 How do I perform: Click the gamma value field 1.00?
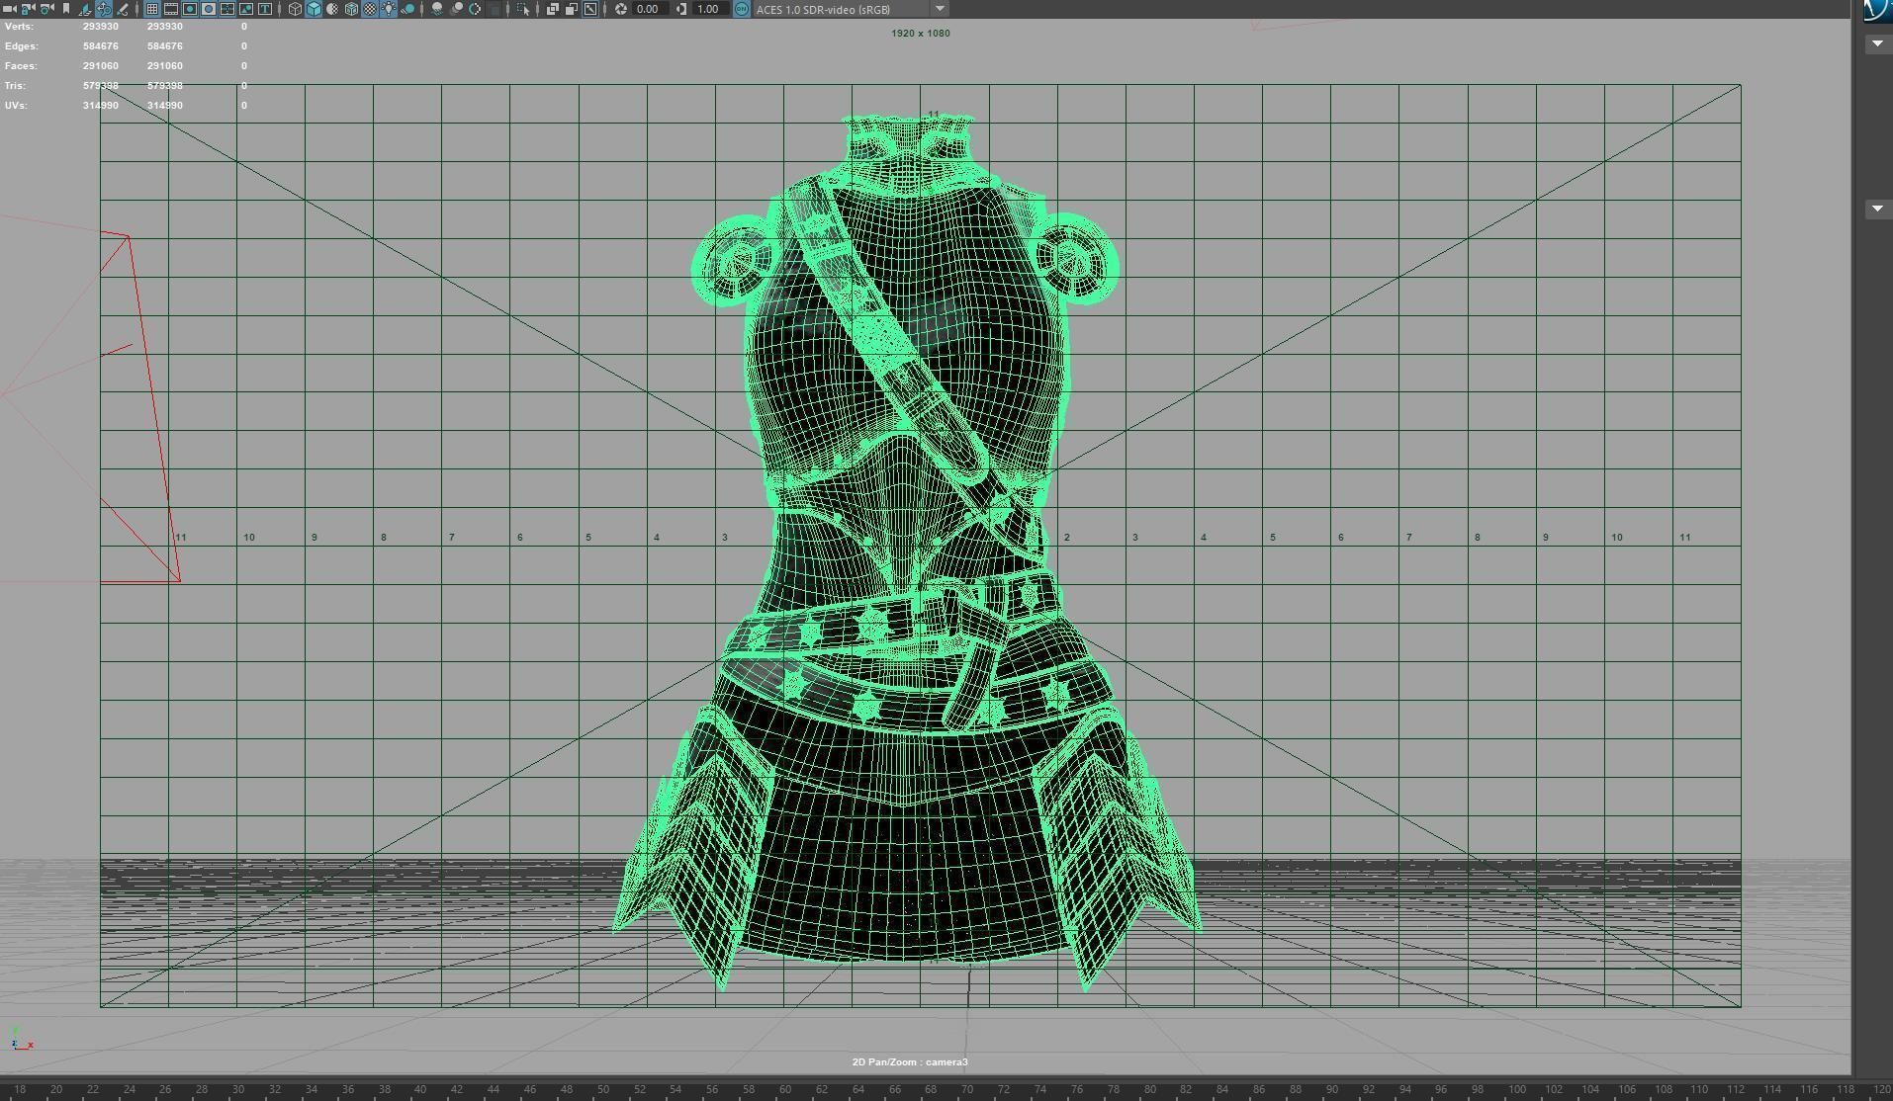click(x=708, y=9)
